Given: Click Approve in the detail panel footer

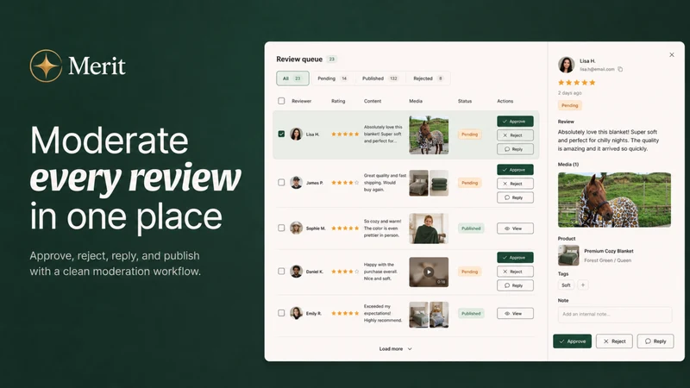Looking at the screenshot, I should [572, 341].
